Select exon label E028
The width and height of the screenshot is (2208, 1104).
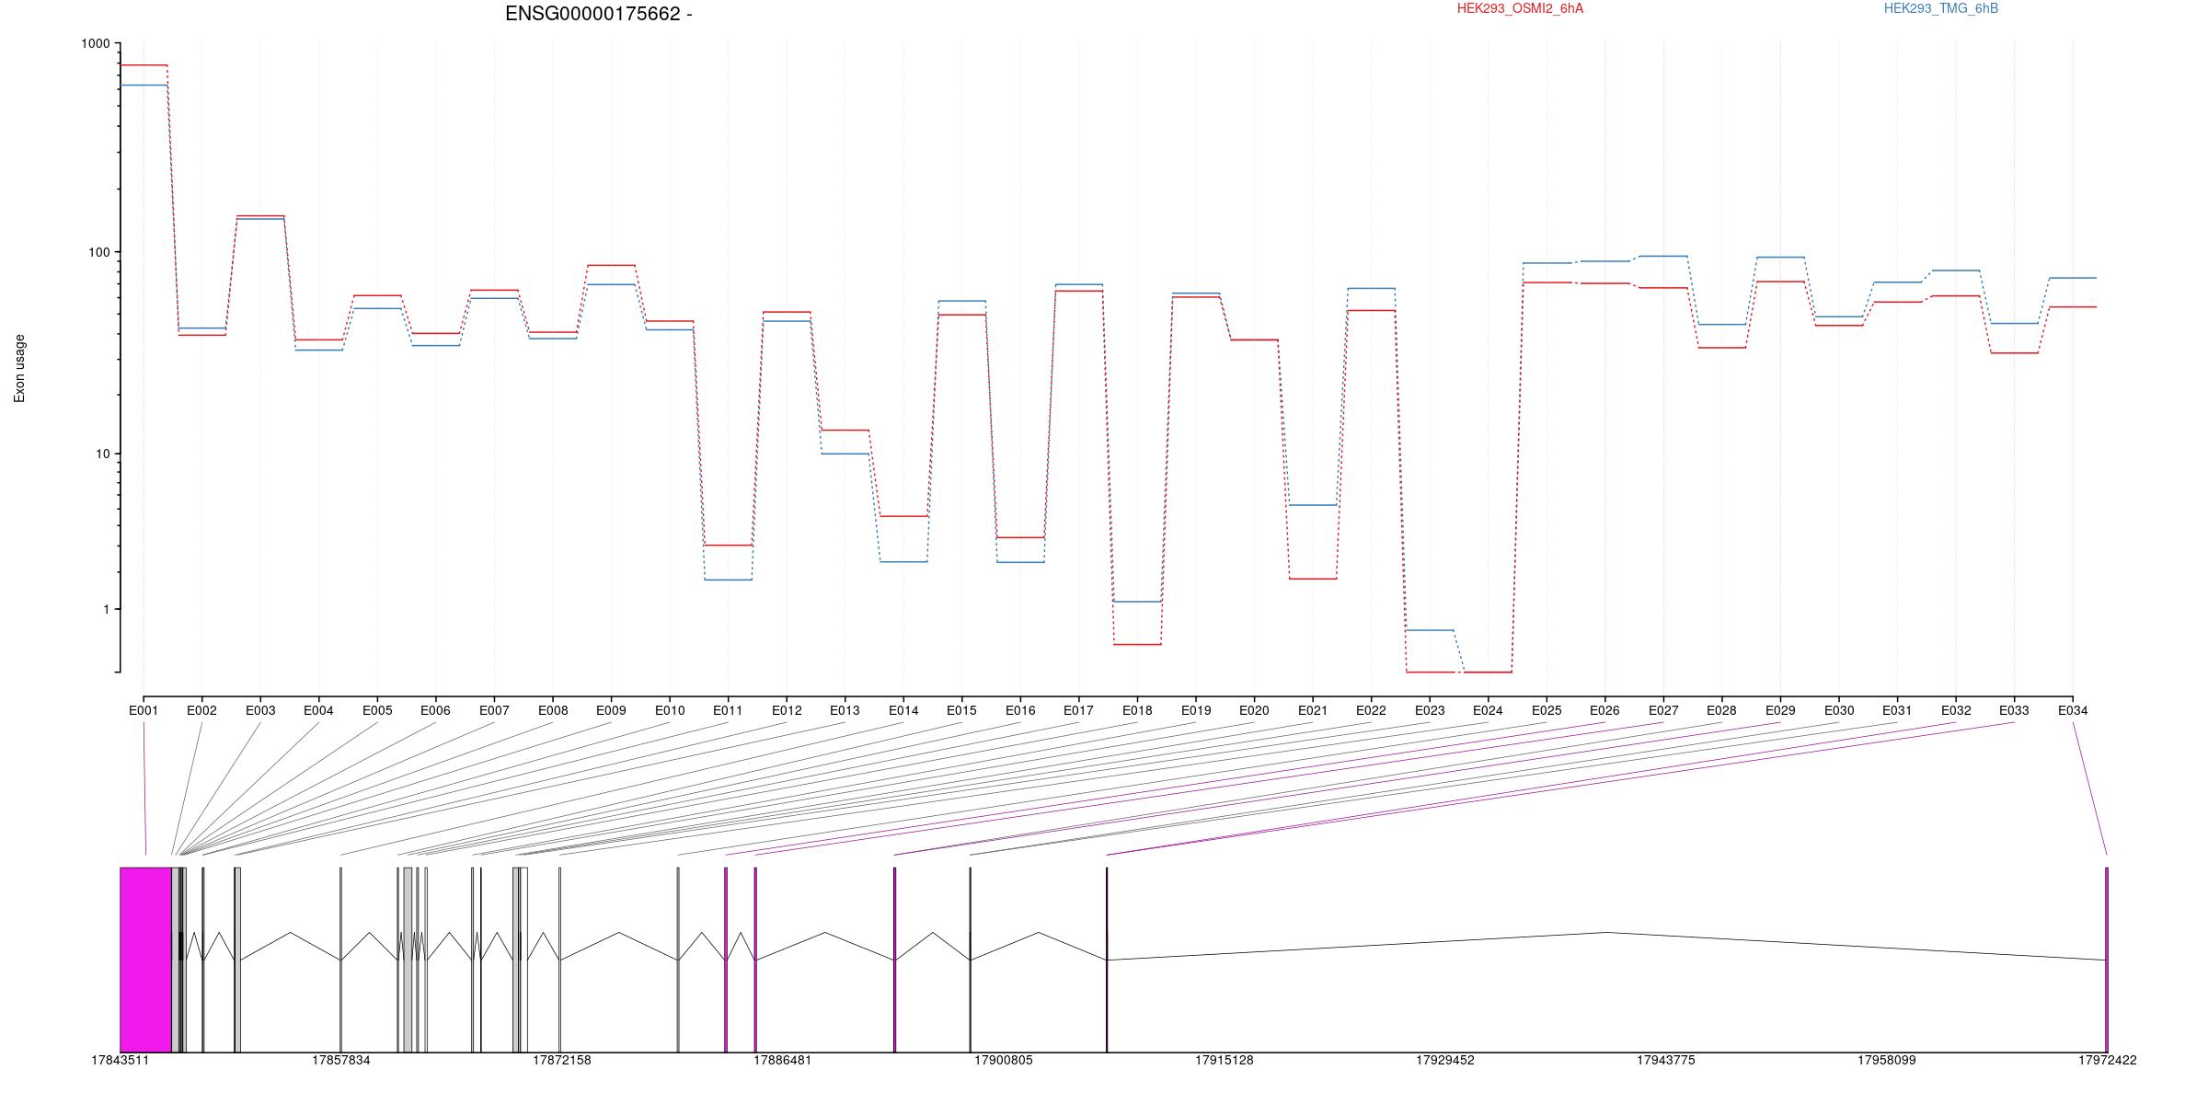[x=1721, y=710]
